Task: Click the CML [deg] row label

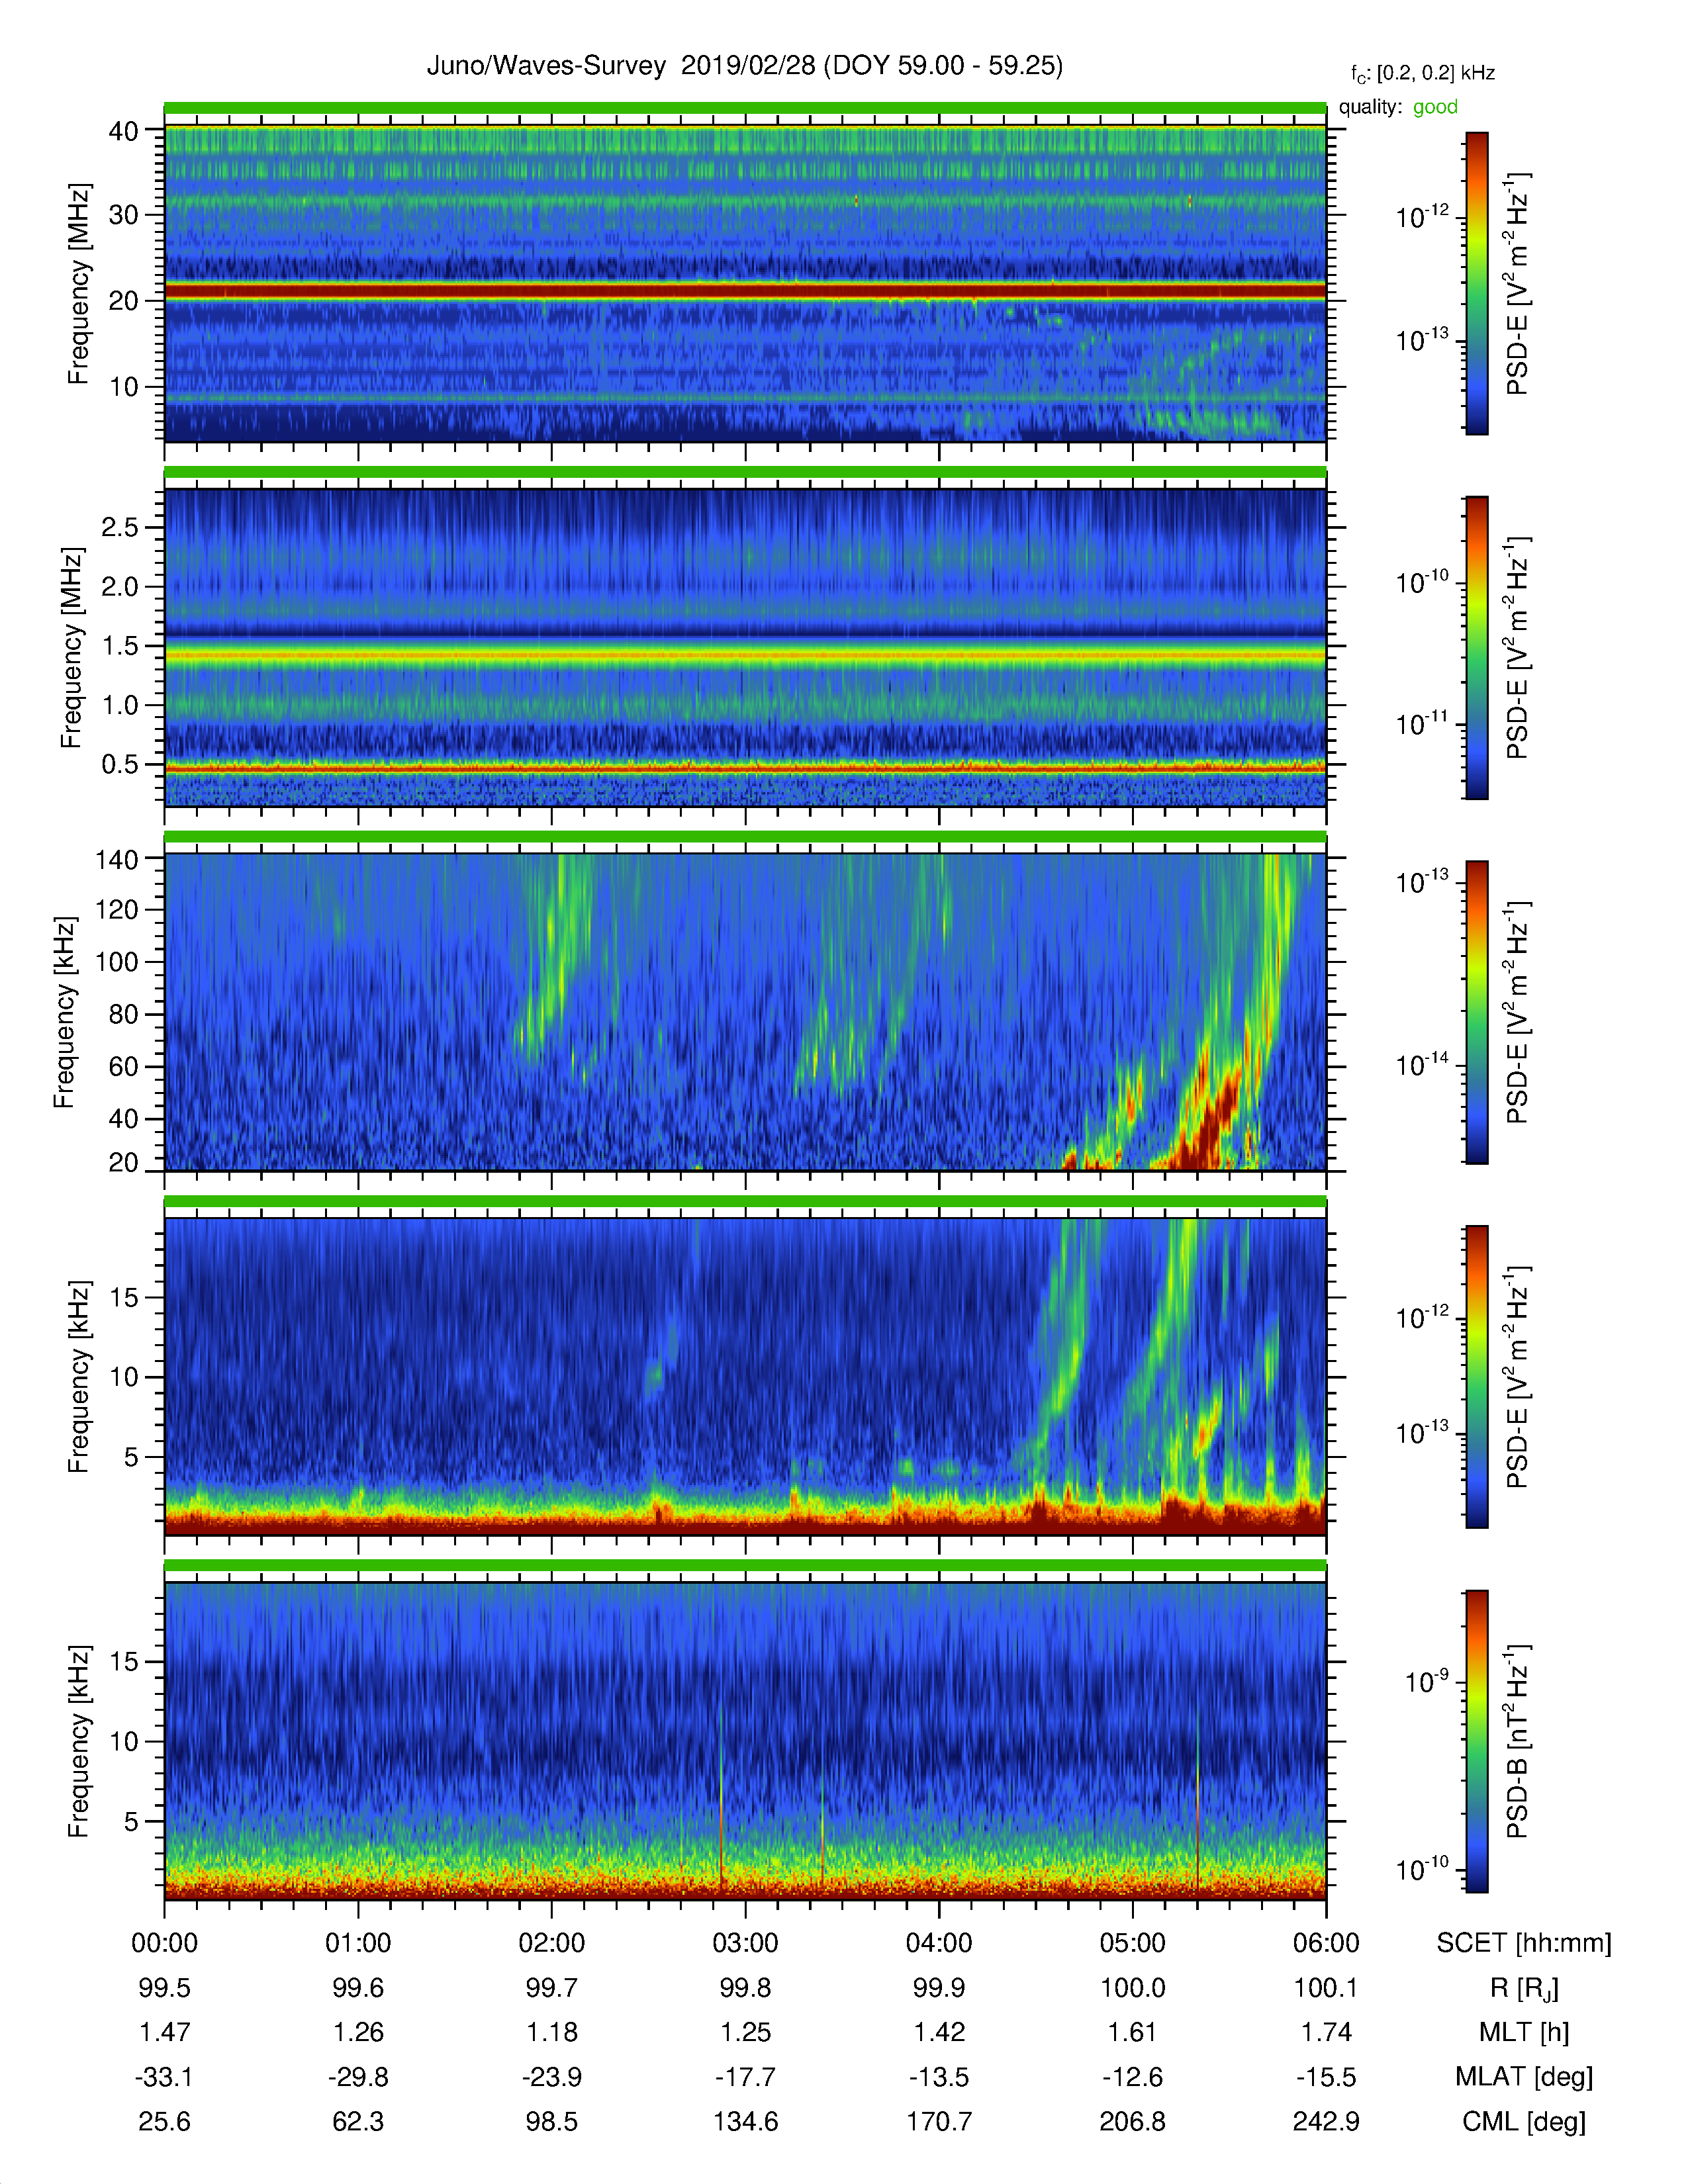Action: (x=1524, y=2121)
